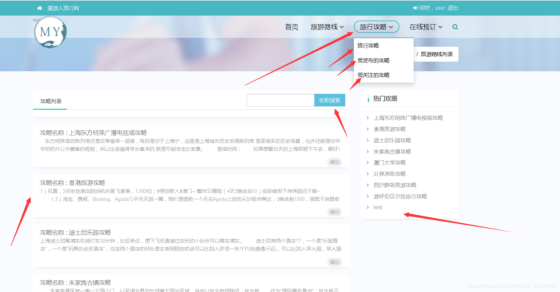Expand the 在线预订 navigation dropdown

[x=426, y=27]
